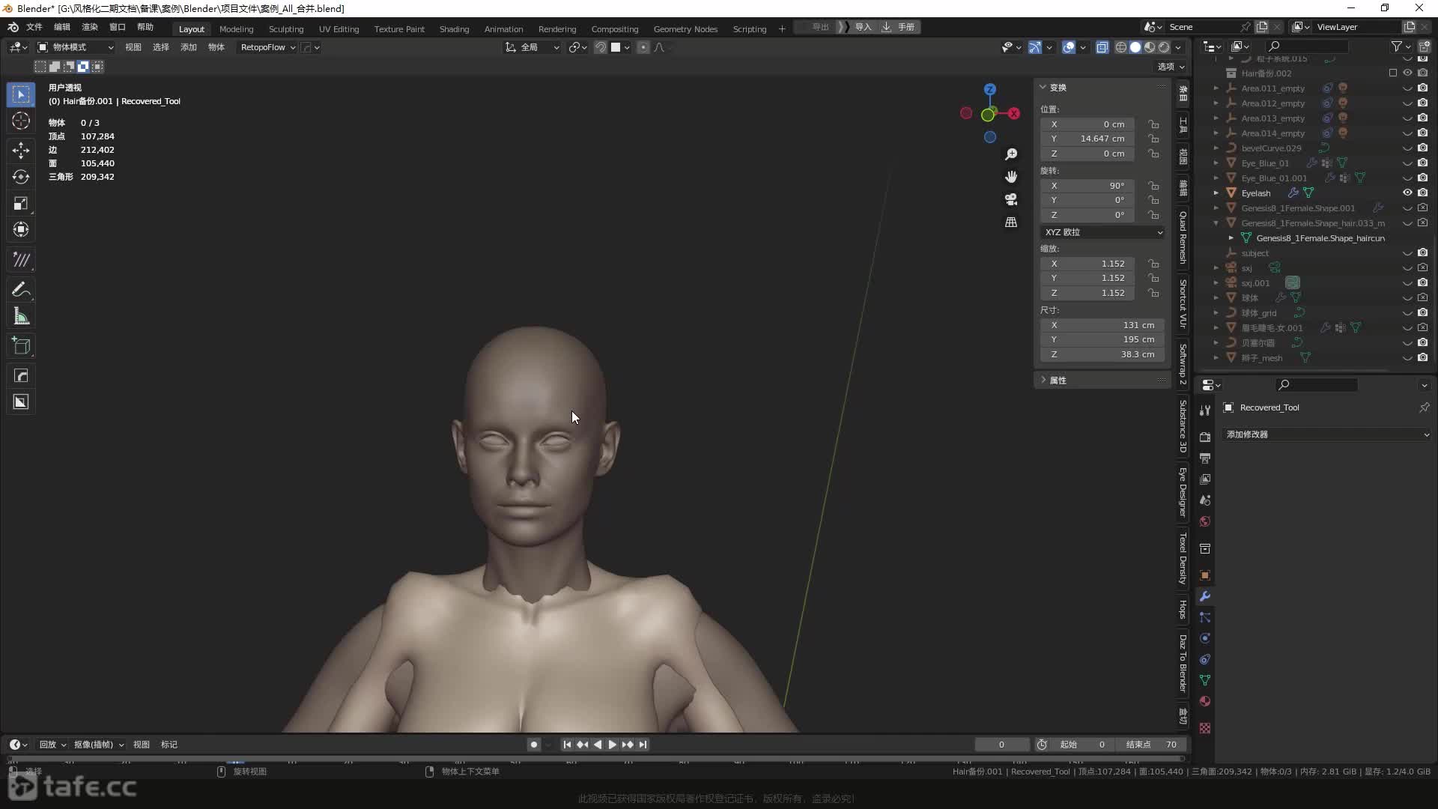Click 结束点 end frame field 70
The image size is (1438, 809).
1152,745
